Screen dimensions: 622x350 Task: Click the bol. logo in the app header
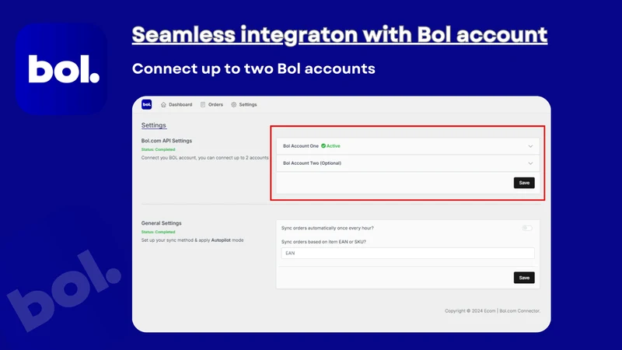[146, 104]
